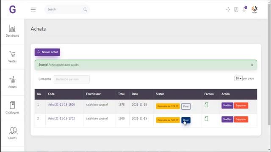Click total value 1578
271x152 pixels.
click(122, 105)
